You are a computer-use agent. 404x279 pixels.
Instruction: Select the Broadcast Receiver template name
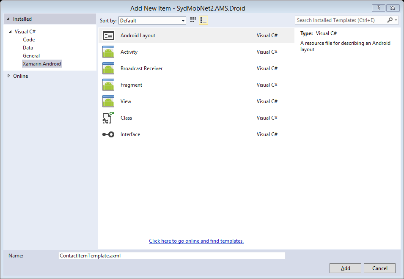click(141, 68)
